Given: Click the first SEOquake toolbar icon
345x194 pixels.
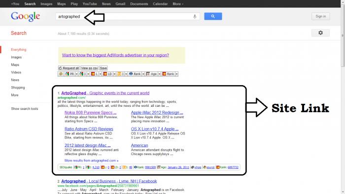Looking at the screenshot, I should 61,74.
